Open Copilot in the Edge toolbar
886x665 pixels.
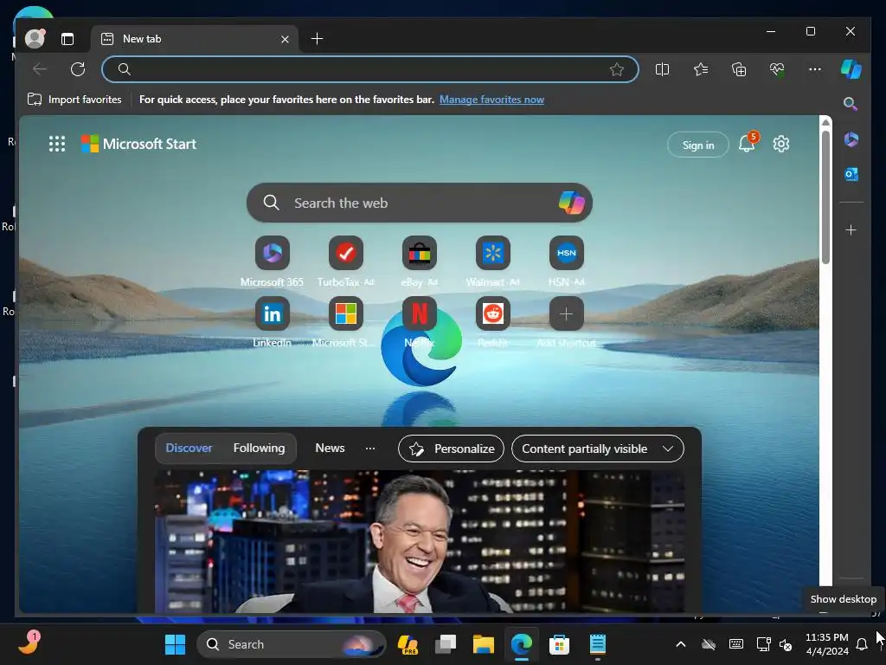[851, 69]
